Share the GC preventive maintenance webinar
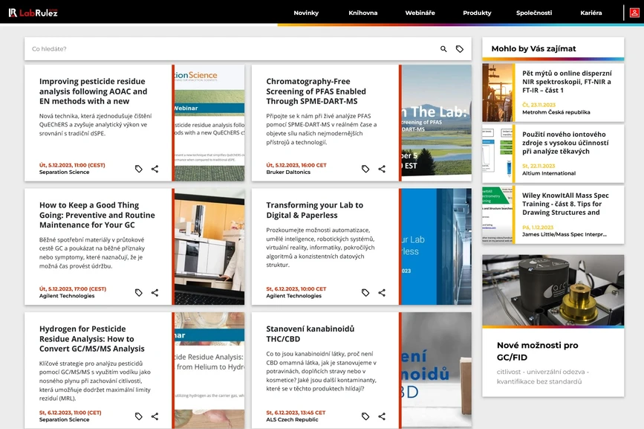The image size is (644, 429). 155,293
